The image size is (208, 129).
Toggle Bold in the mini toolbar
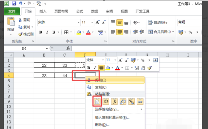click(89, 68)
